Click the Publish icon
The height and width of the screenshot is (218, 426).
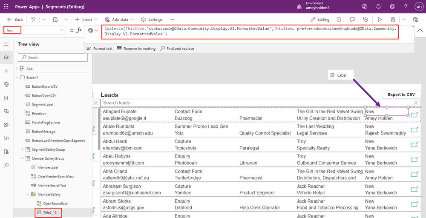click(x=415, y=20)
